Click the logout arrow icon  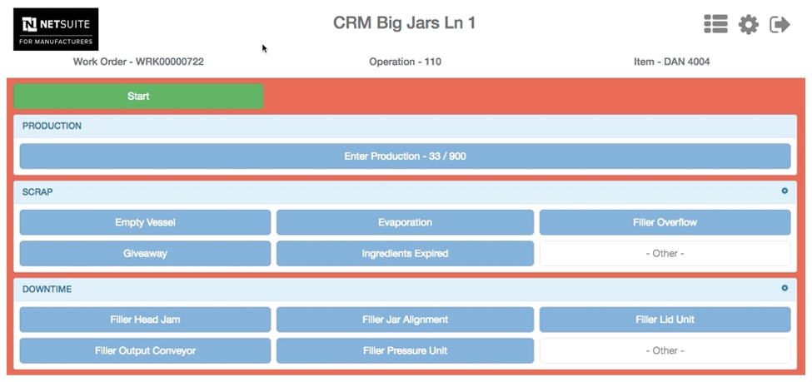tap(780, 24)
